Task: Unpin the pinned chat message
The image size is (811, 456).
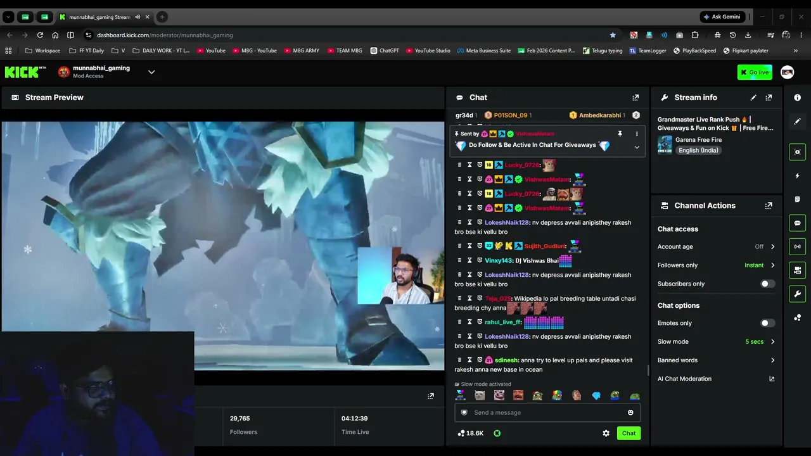Action: click(620, 134)
